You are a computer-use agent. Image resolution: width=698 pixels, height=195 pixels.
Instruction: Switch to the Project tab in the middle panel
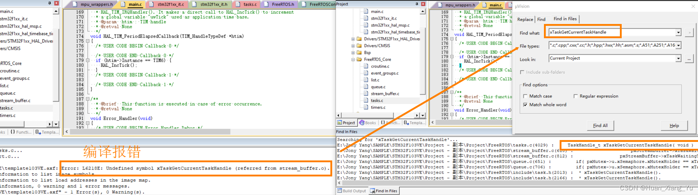point(346,123)
